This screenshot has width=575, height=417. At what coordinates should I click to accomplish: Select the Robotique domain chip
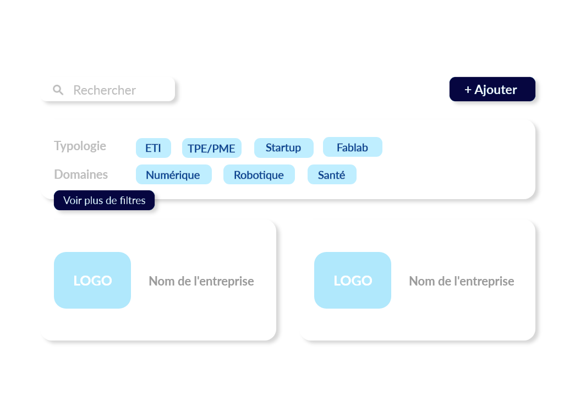pyautogui.click(x=259, y=174)
